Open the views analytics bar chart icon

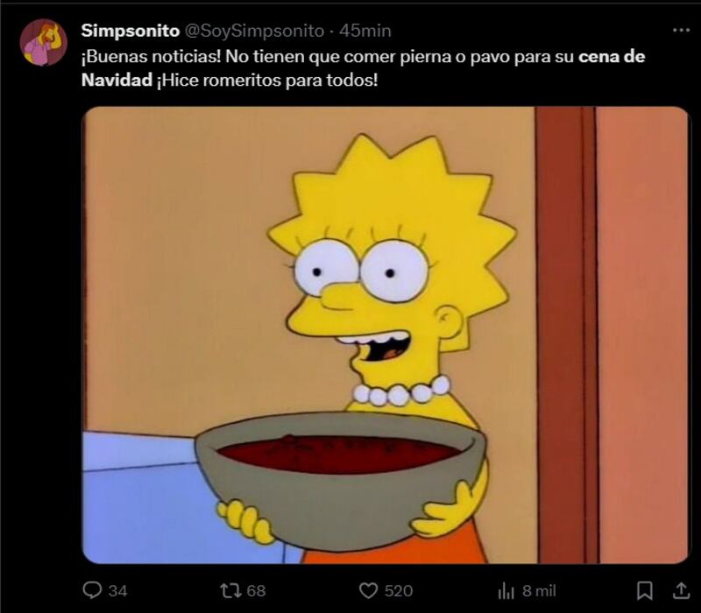pyautogui.click(x=506, y=591)
